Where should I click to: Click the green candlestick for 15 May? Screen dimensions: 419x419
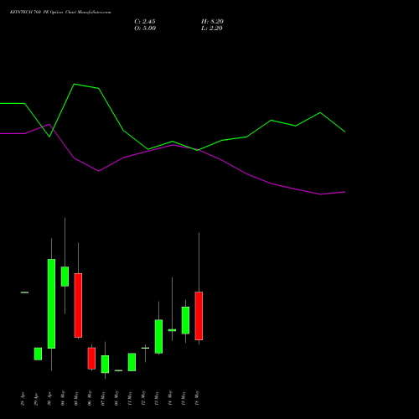(185, 320)
